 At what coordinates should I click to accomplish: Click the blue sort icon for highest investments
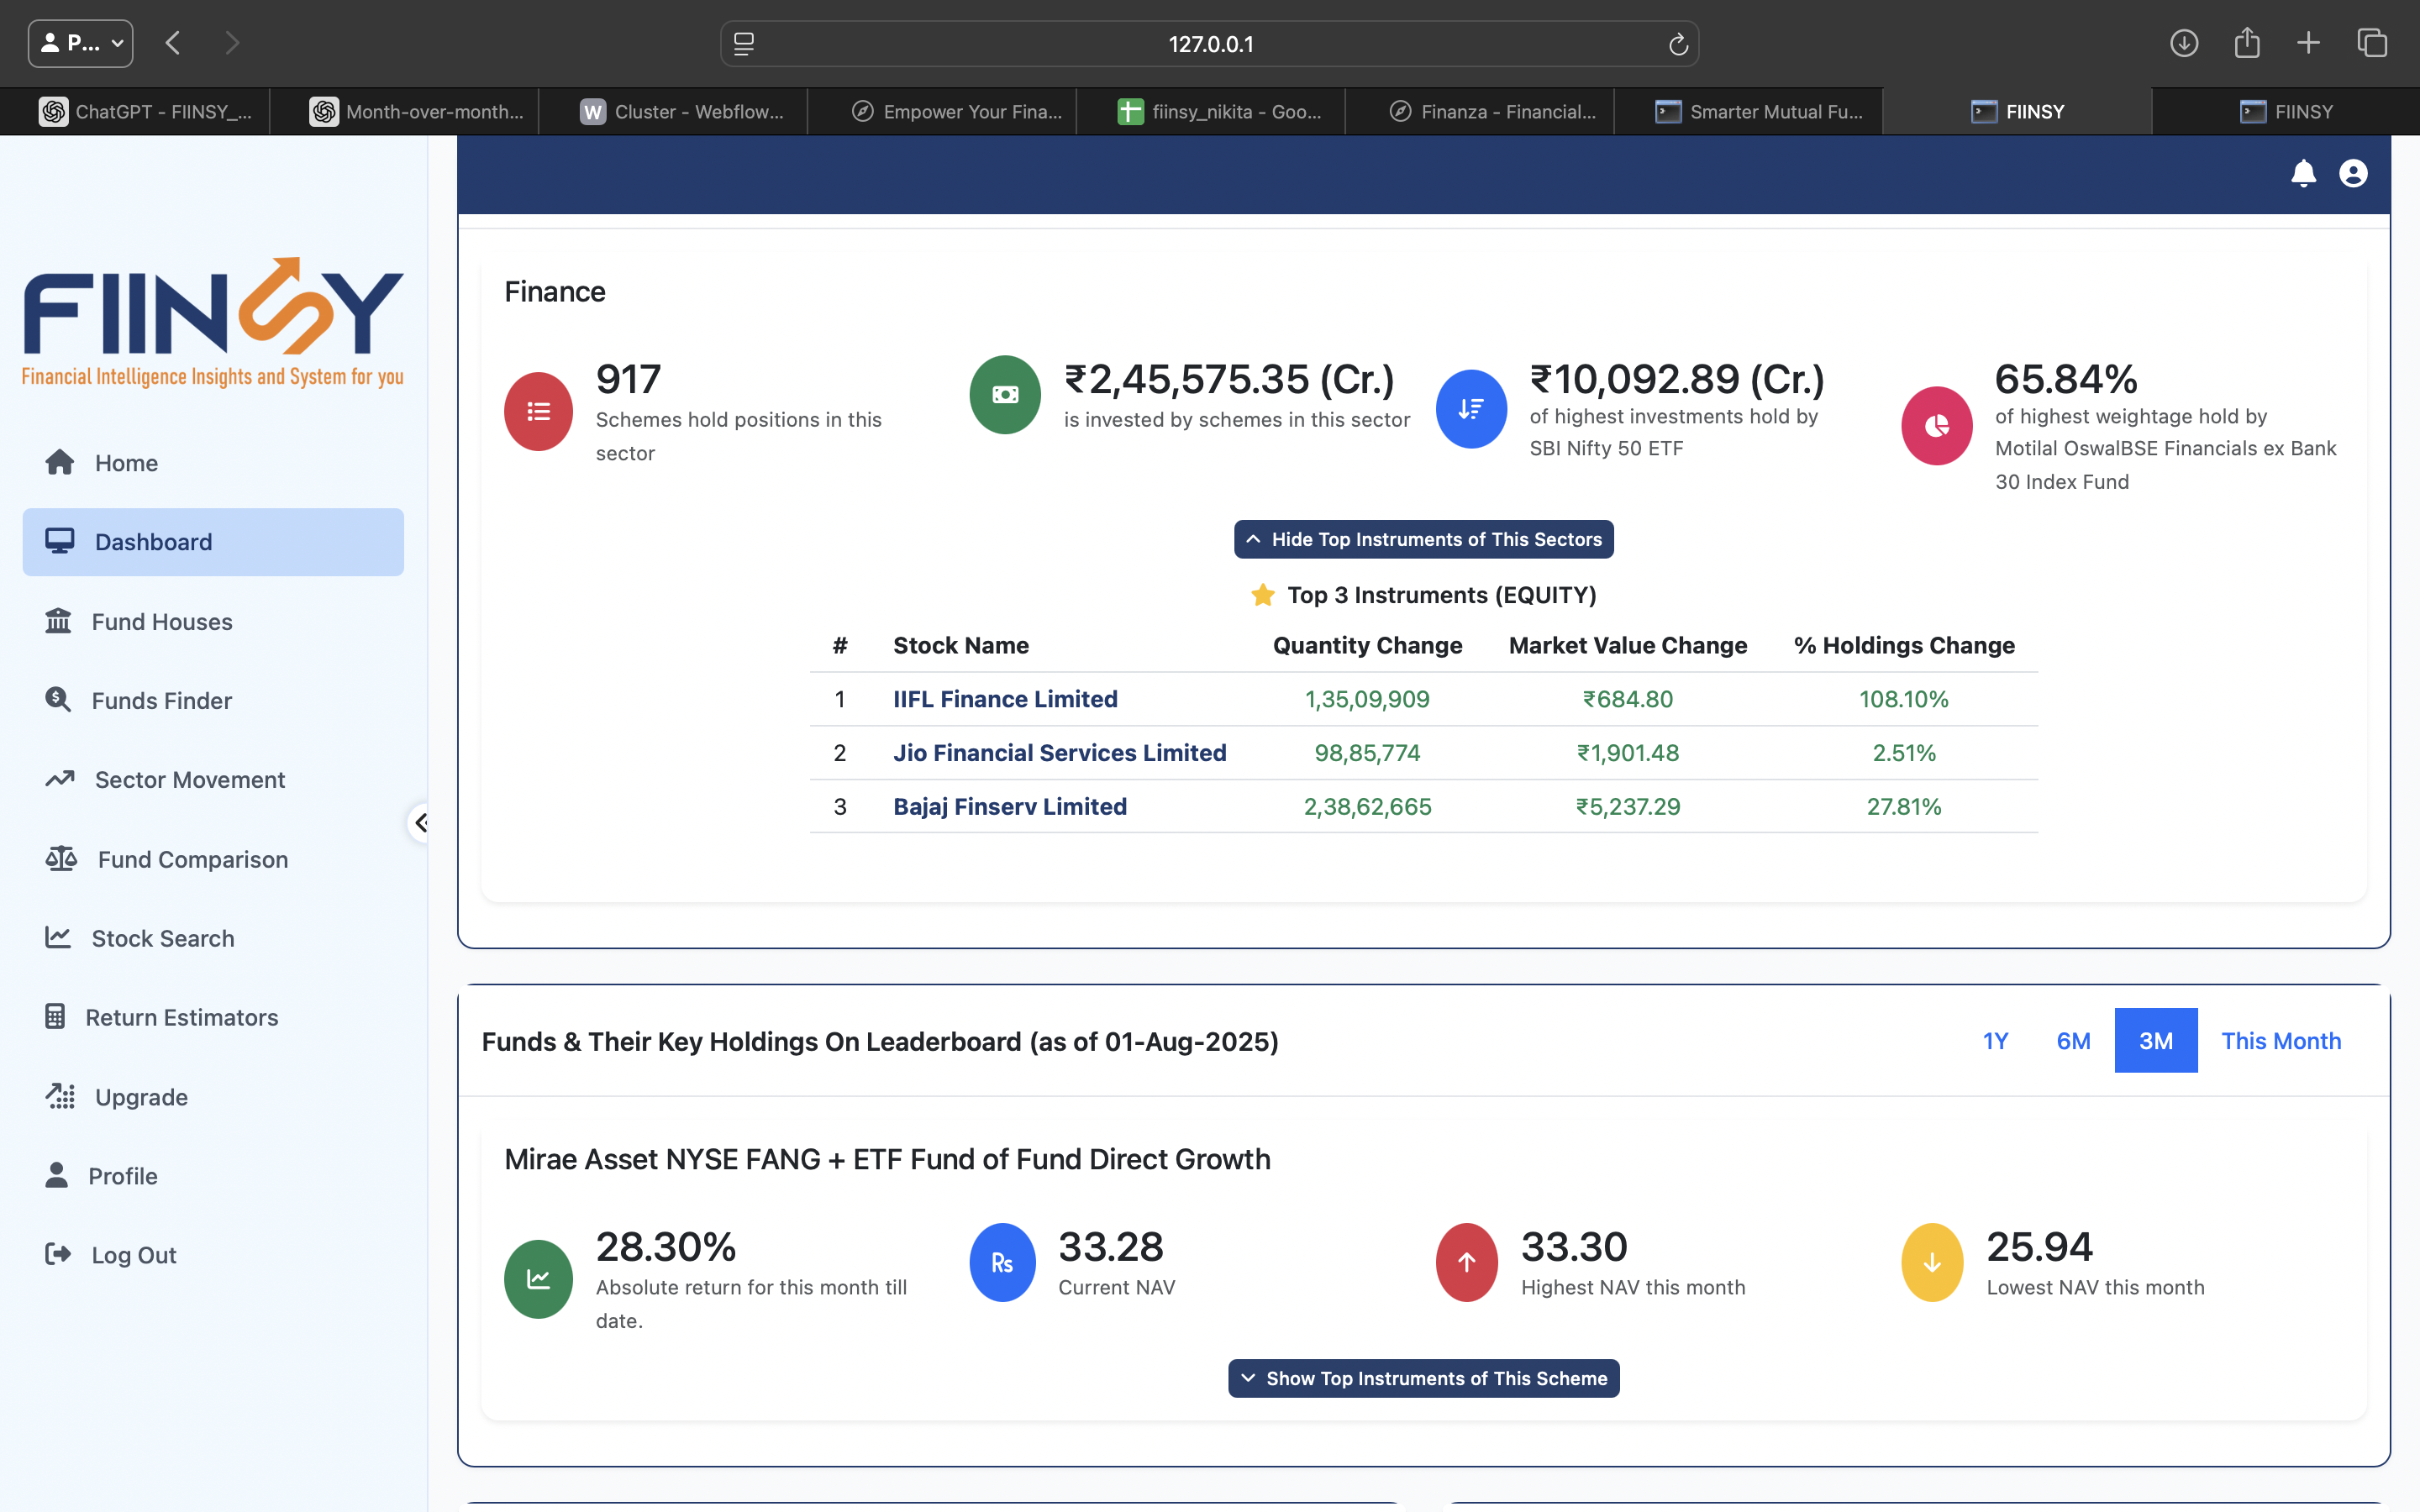click(1471, 409)
